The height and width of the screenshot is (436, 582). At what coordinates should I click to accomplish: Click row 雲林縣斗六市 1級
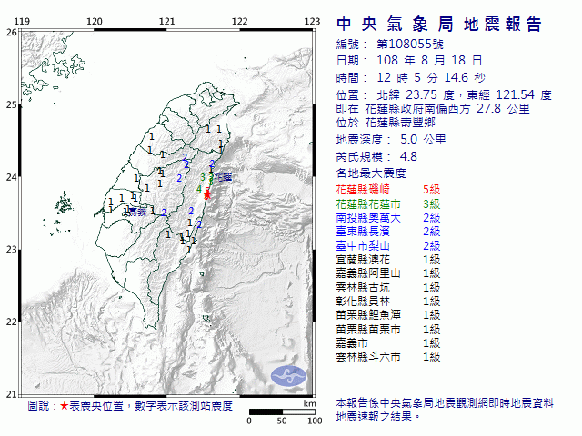pos(388,357)
